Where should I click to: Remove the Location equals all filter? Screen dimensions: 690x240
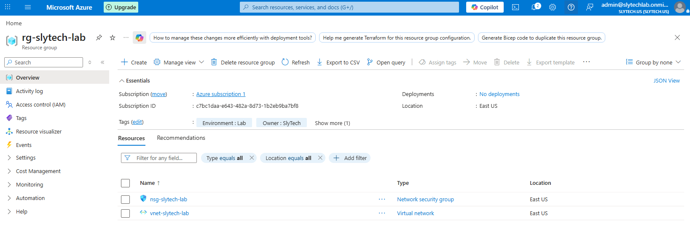tap(320, 158)
